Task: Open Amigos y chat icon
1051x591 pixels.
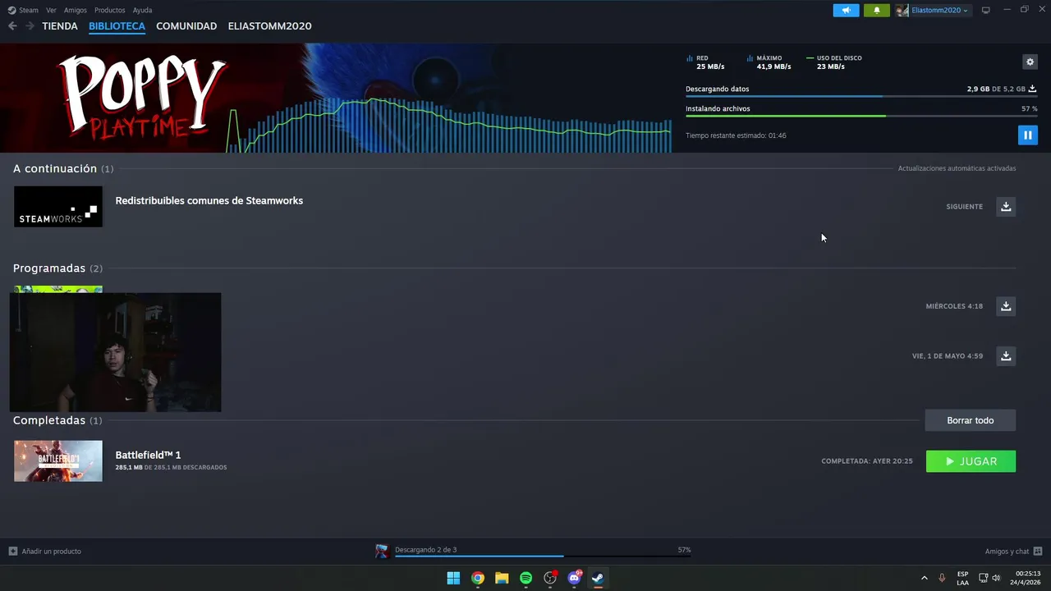Action: click(x=1038, y=551)
